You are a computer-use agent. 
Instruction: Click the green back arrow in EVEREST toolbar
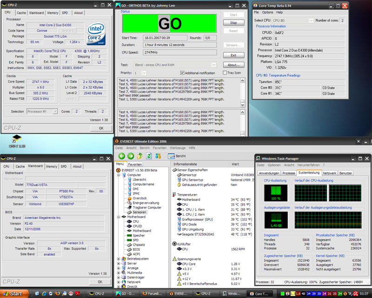122,156
